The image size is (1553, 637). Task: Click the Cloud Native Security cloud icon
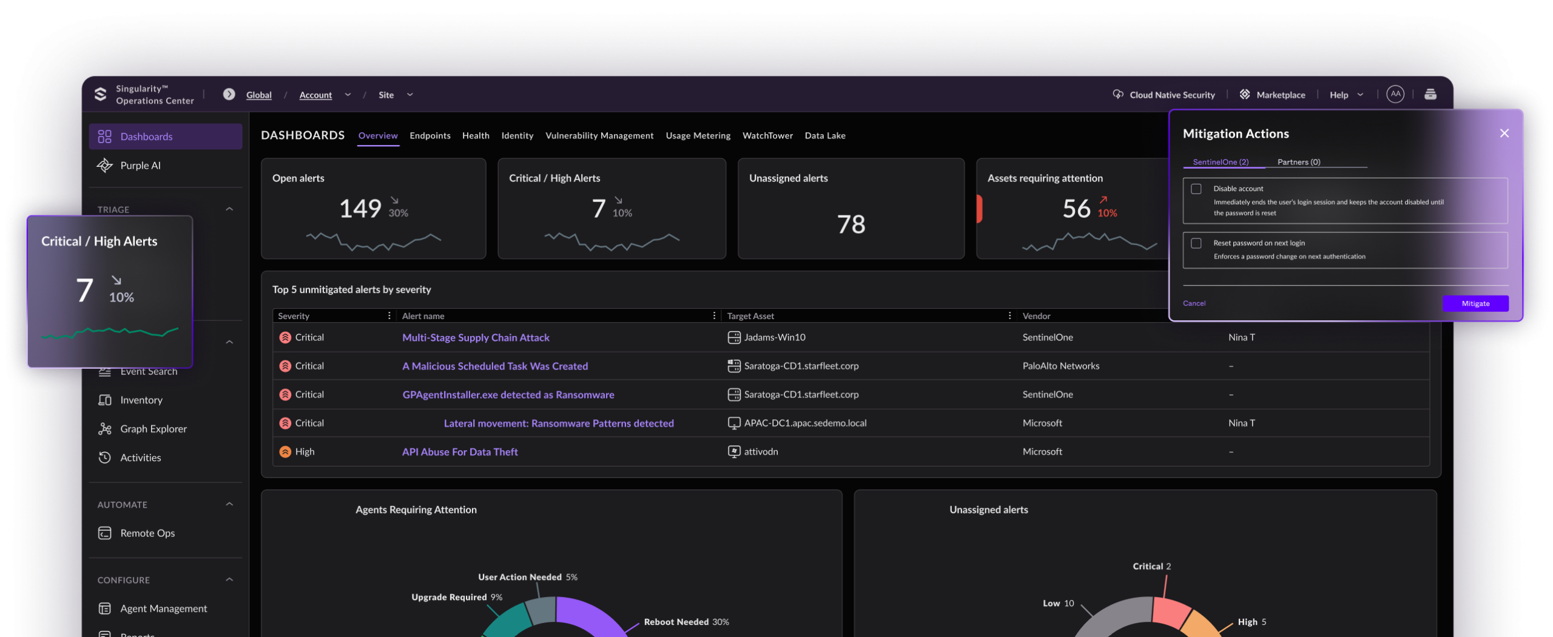tap(1117, 94)
